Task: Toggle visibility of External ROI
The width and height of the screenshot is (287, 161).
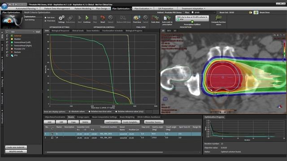Action: point(7,36)
